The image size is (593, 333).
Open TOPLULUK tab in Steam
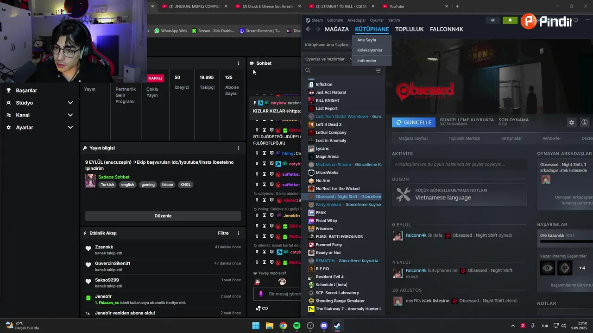tap(410, 29)
